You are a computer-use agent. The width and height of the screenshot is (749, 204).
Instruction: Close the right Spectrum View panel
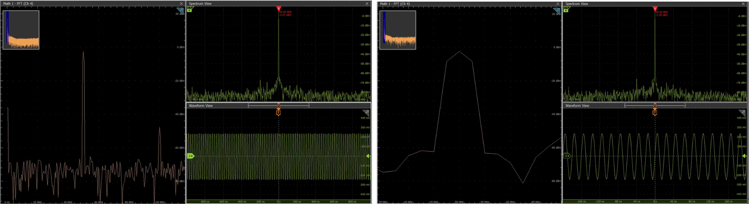coord(744,4)
